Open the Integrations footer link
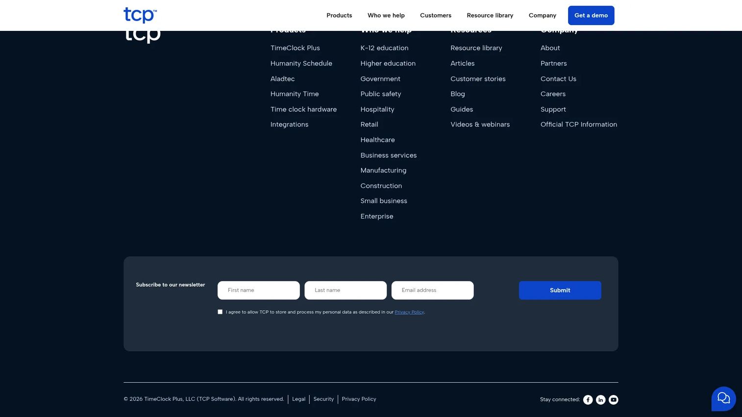742x417 pixels. pyautogui.click(x=289, y=124)
